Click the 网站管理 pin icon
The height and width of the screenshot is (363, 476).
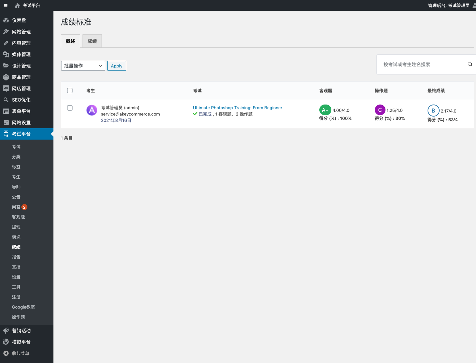click(6, 32)
